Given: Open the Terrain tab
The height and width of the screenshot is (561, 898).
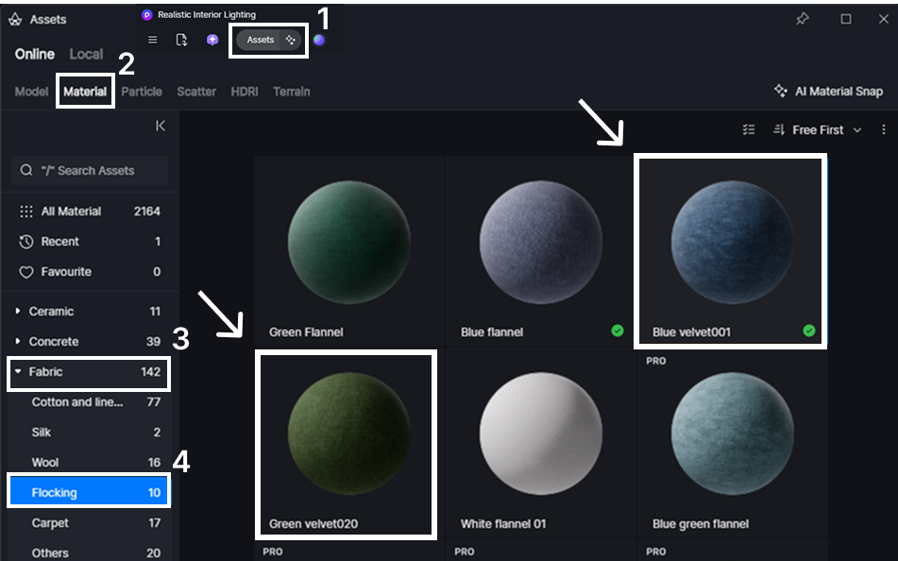Looking at the screenshot, I should pos(292,92).
